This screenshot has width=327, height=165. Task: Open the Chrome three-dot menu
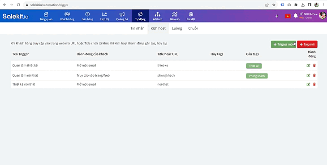(323, 5)
